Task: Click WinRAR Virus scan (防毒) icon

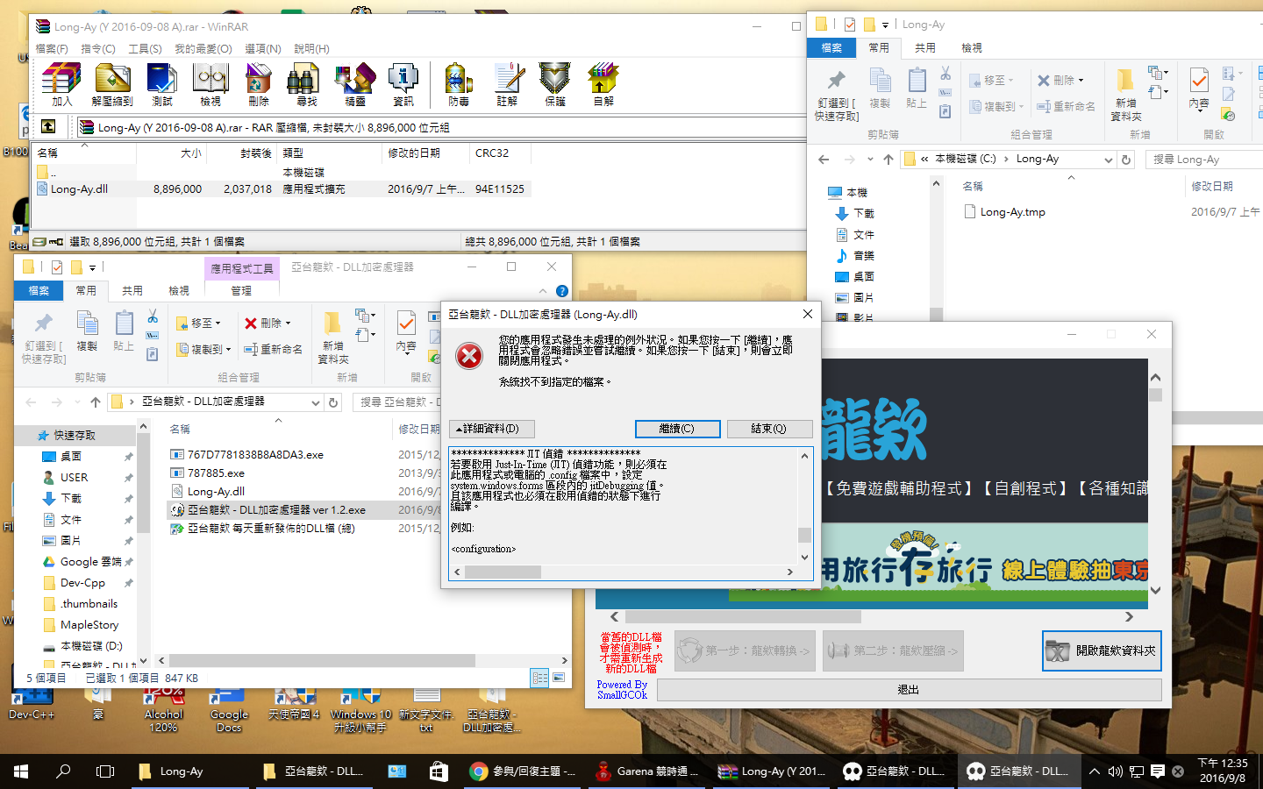Action: [x=459, y=85]
